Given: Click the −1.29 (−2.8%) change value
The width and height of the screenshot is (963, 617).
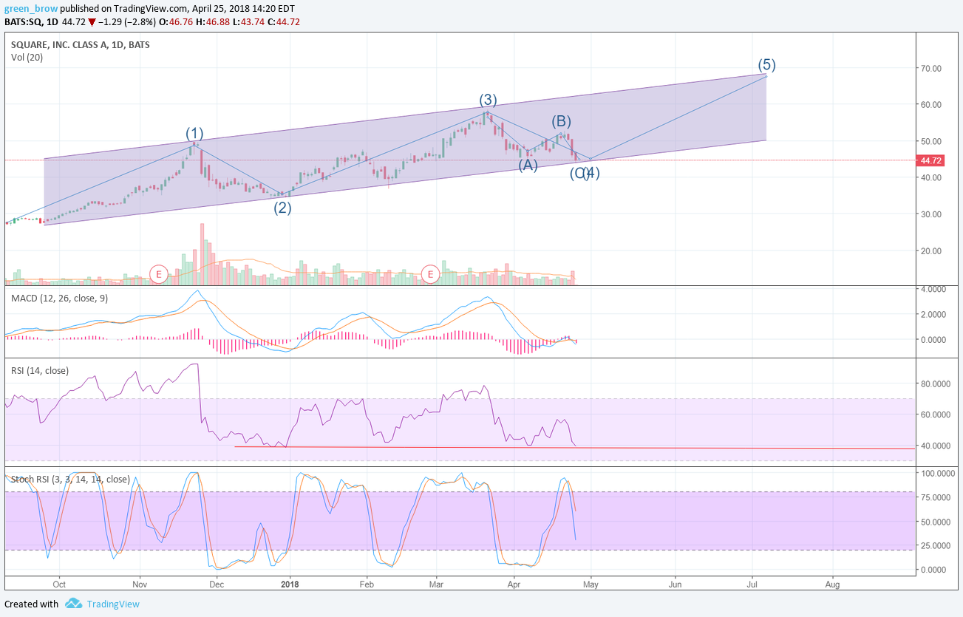Looking at the screenshot, I should [x=127, y=21].
